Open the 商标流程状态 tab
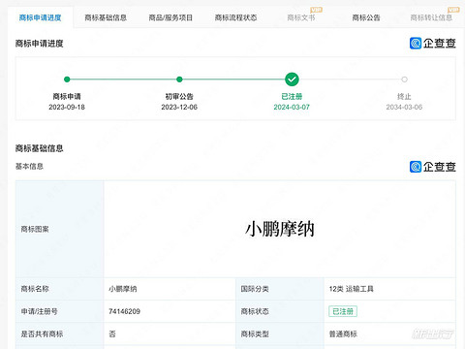 [235, 17]
